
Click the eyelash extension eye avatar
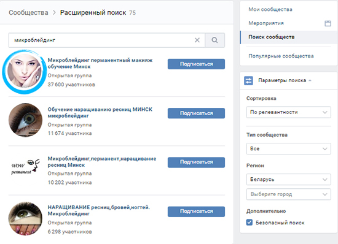coord(25,120)
